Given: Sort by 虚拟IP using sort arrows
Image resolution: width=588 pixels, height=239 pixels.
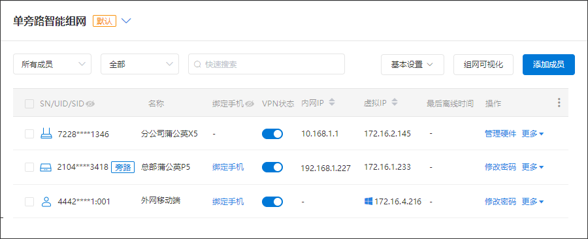Looking at the screenshot, I should click(394, 103).
